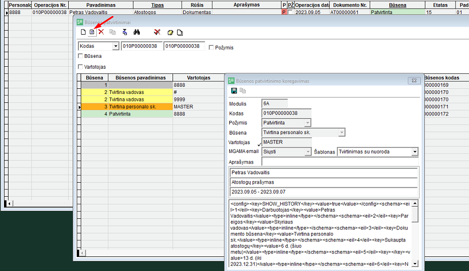Image resolution: width=469 pixels, height=271 pixels.
Task: Toggle the Vartotojas filter checkbox
Action: click(x=81, y=66)
